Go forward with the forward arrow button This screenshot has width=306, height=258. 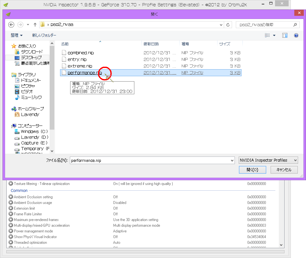tap(20, 25)
